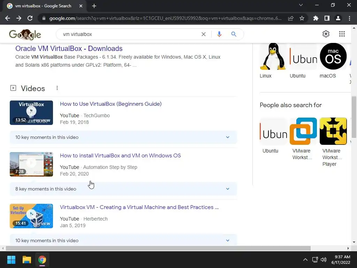Open How to Use VirtualBox Beginners Guide
The image size is (357, 268).
(x=111, y=104)
